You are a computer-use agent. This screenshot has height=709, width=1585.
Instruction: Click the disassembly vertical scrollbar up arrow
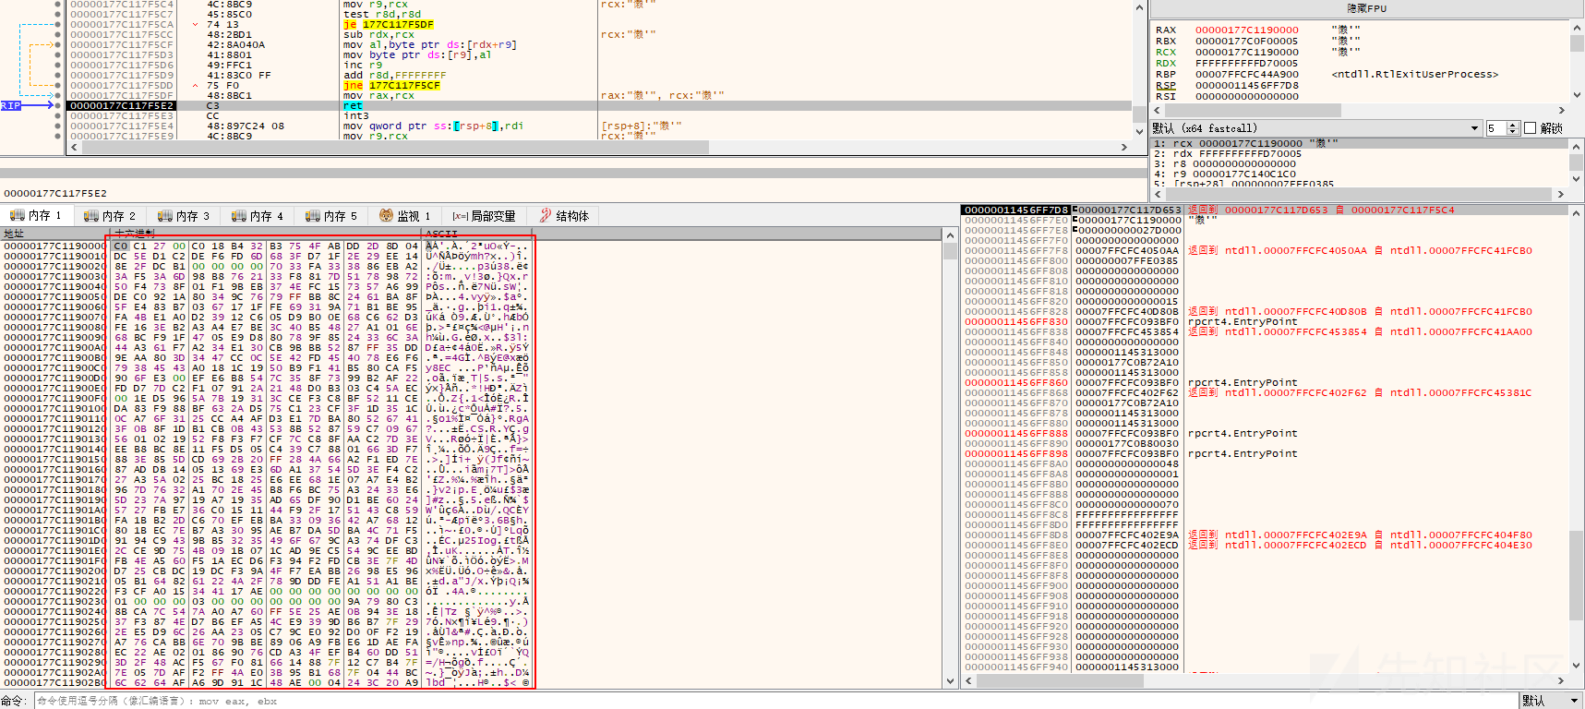click(x=1139, y=6)
